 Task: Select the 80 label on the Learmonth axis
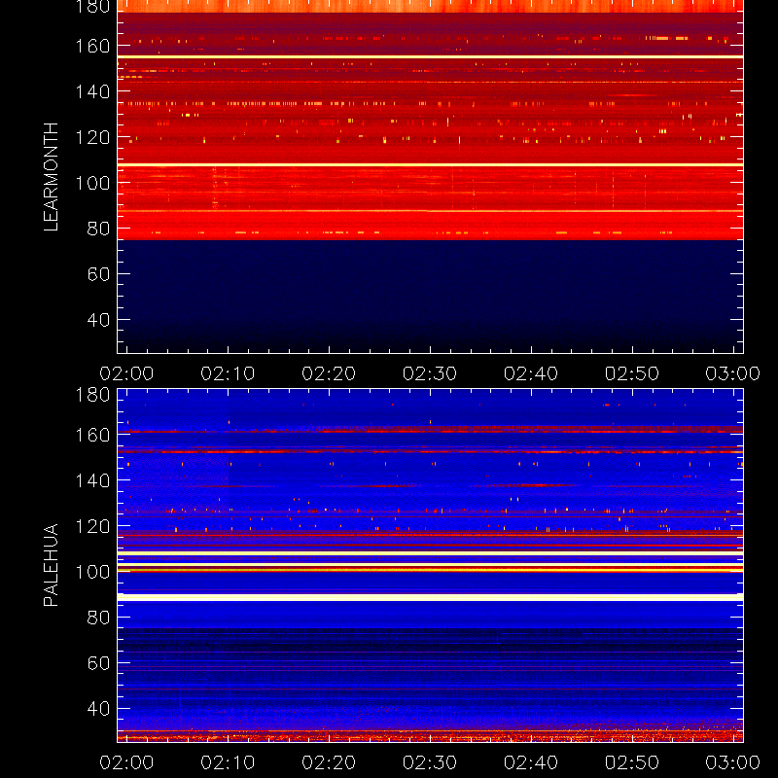pos(99,229)
